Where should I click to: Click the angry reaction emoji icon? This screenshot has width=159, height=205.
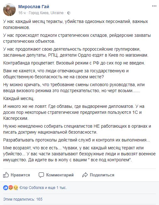pos(11,188)
